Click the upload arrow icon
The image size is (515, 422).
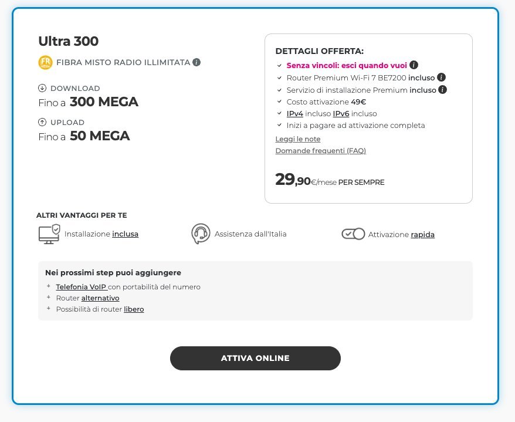pyautogui.click(x=42, y=122)
